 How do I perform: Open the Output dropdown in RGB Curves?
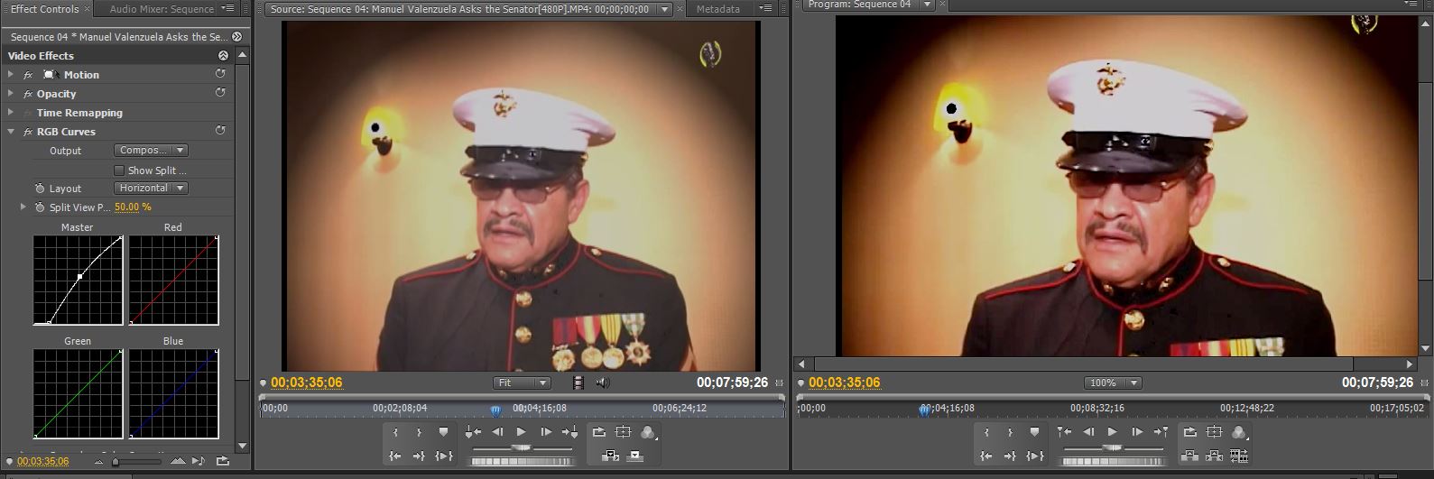click(151, 151)
